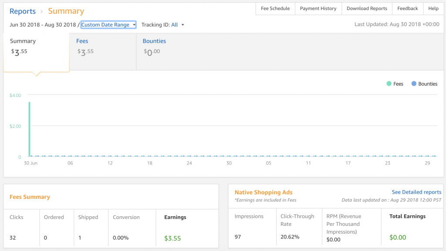Viewport: 446px width, 251px height.
Task: Click the Fees Summary heading
Action: [30, 197]
